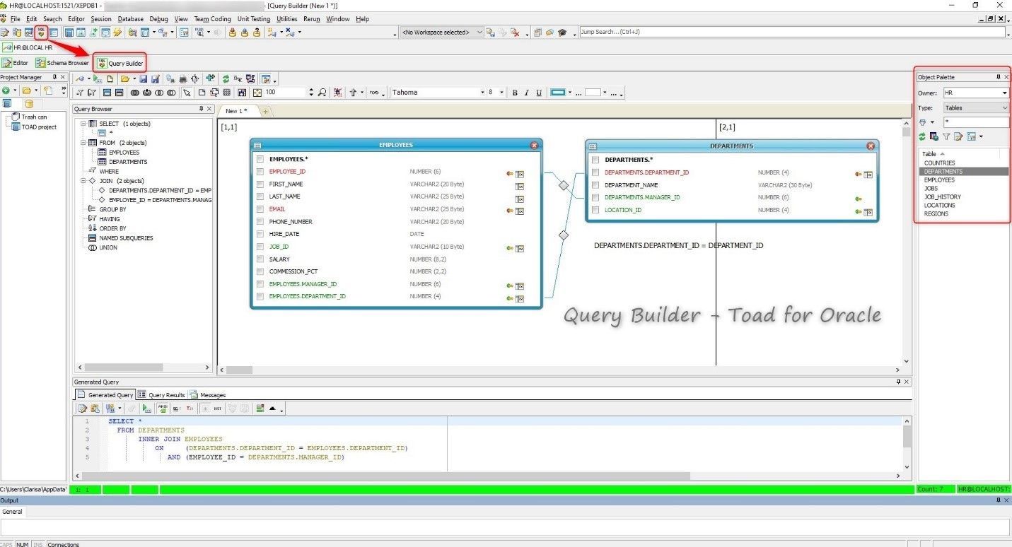The height and width of the screenshot is (547, 1012).
Task: Click the ANSI join syntax icon in Generated Query toolbar
Action: 163,408
